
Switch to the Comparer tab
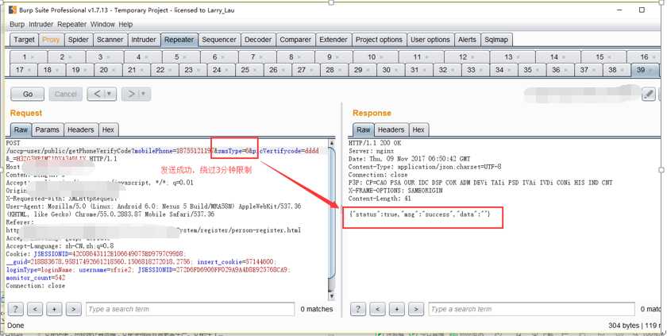click(295, 40)
